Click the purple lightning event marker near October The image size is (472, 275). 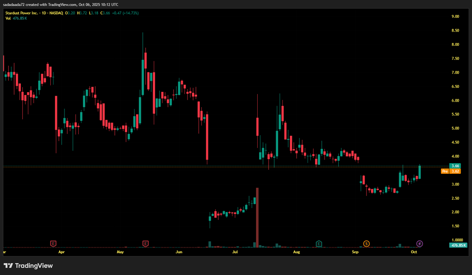click(x=420, y=244)
